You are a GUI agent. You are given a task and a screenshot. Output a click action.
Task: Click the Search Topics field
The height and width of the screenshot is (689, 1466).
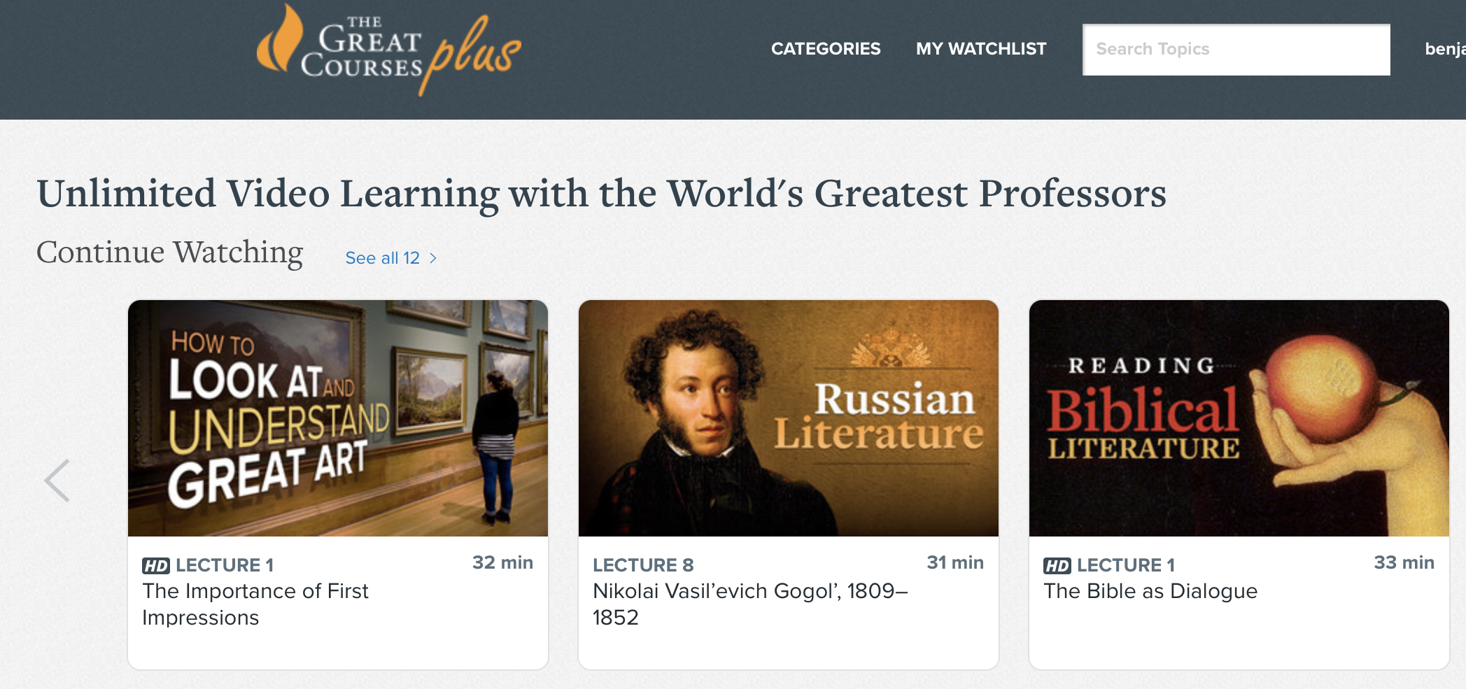[1235, 50]
